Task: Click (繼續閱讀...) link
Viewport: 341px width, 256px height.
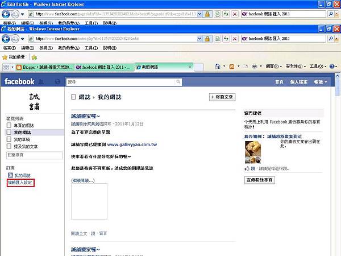Action: [82, 180]
